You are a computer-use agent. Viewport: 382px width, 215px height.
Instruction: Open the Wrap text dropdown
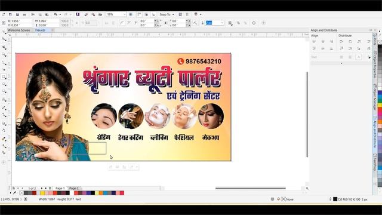pos(230,23)
